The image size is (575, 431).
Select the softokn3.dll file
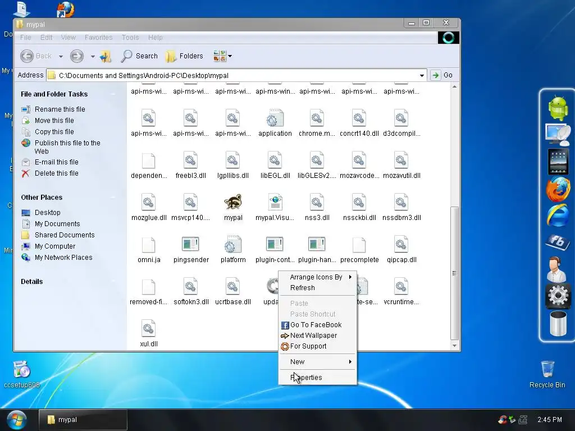pos(190,287)
